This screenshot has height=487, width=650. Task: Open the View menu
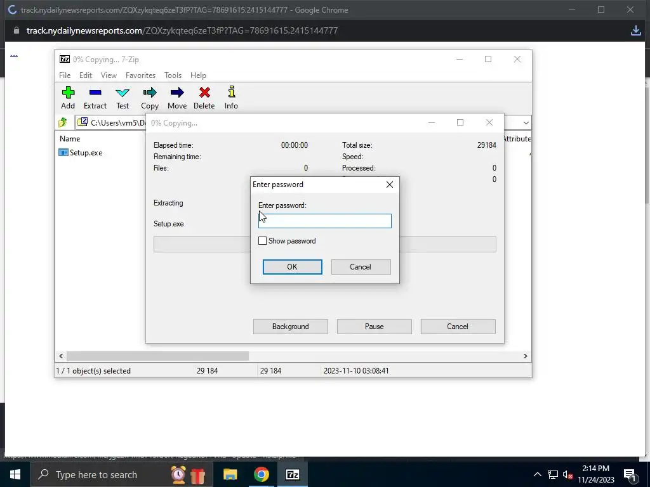pos(109,75)
